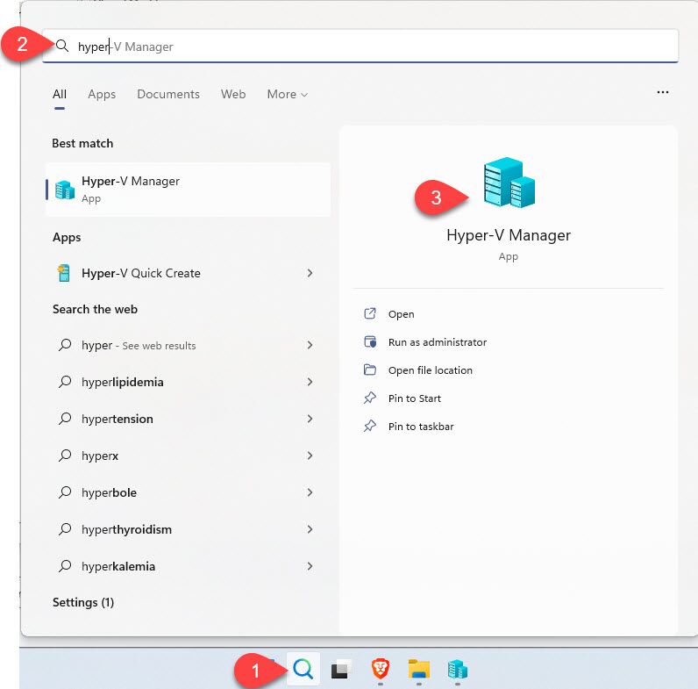Click search icon beside hyperx suggestion
The image size is (698, 689).
pos(65,456)
